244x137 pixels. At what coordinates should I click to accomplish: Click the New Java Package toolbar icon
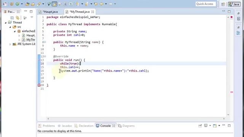pos(11,4)
